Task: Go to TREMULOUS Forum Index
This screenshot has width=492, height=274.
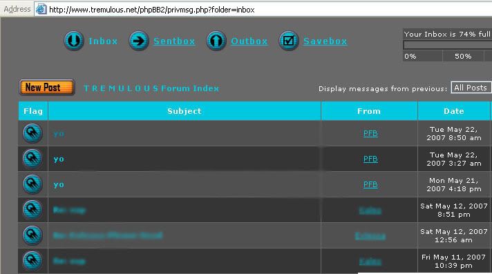Action: [151, 88]
